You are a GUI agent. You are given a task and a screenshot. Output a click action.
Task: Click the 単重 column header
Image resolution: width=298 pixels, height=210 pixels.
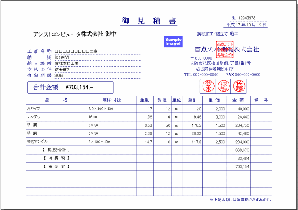pyautogui.click(x=144, y=100)
